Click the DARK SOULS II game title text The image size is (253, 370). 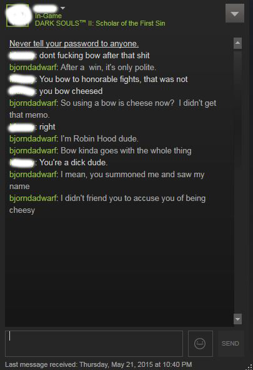click(100, 23)
